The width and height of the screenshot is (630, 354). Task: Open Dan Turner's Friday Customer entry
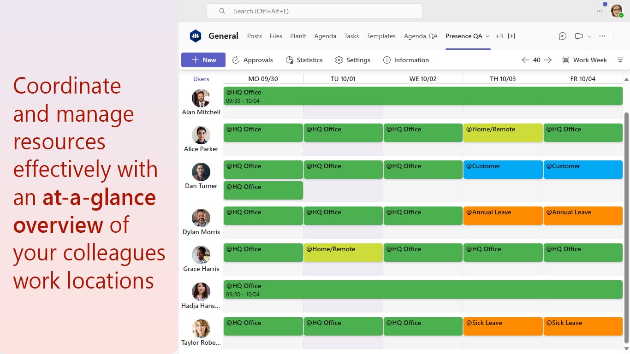583,170
